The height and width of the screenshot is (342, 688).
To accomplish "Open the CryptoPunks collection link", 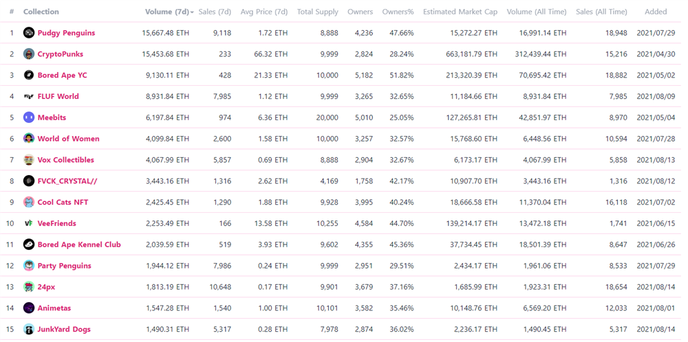I will [61, 54].
